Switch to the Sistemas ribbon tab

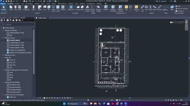click(37, 4)
